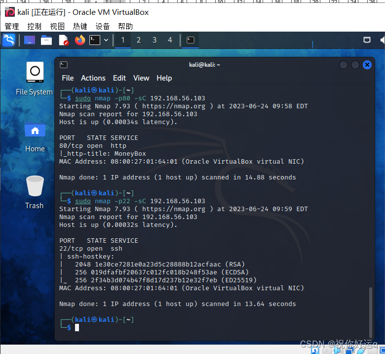The width and height of the screenshot is (385, 354).
Task: Open the terminal Actions menu
Action: [93, 78]
